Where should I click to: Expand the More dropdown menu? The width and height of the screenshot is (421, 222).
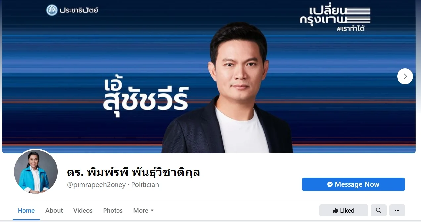(144, 210)
